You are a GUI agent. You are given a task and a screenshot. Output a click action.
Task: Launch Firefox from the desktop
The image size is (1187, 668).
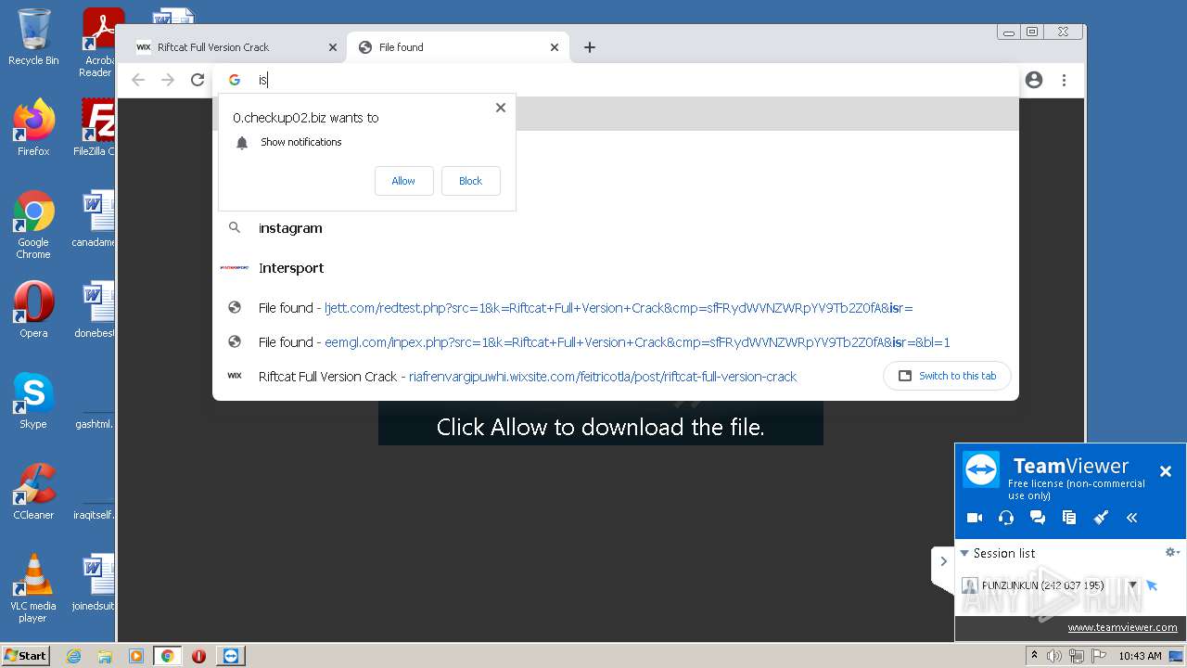click(33, 127)
